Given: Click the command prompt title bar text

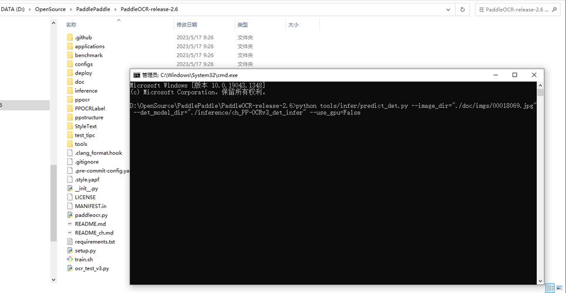Looking at the screenshot, I should coord(190,75).
